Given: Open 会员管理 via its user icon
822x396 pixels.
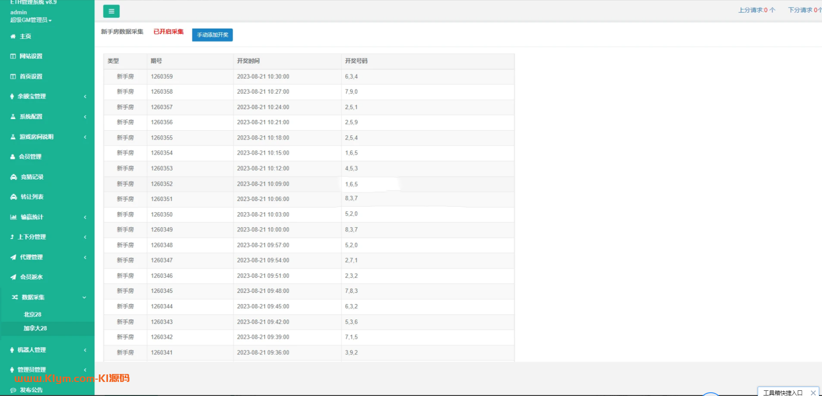Looking at the screenshot, I should click(x=13, y=157).
